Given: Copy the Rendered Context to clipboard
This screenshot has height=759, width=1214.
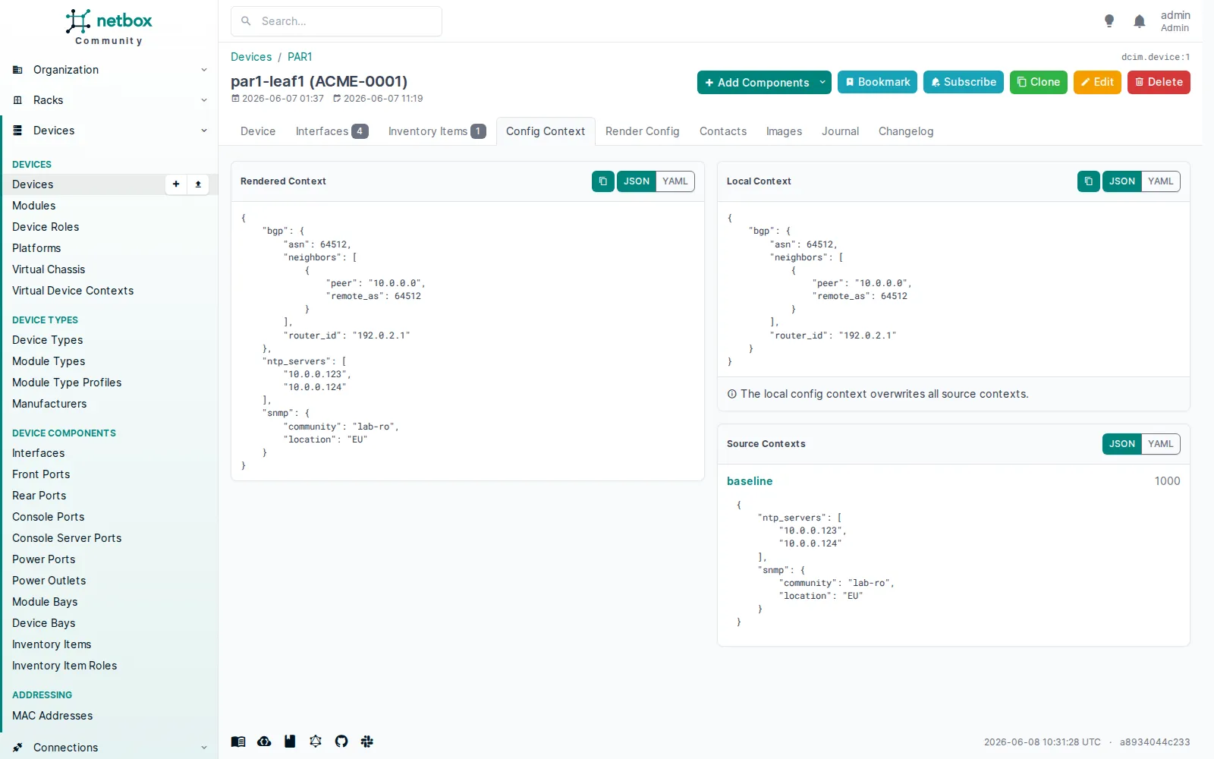Looking at the screenshot, I should [x=602, y=181].
